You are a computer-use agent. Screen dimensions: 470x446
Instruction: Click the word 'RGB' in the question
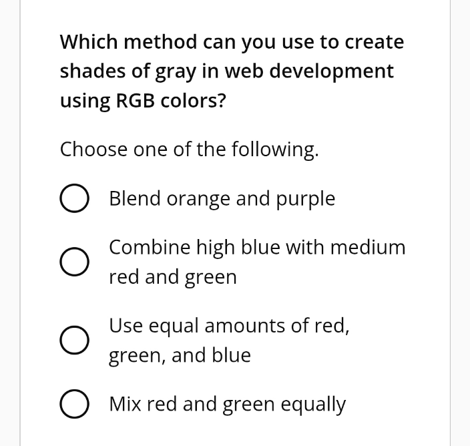click(136, 100)
